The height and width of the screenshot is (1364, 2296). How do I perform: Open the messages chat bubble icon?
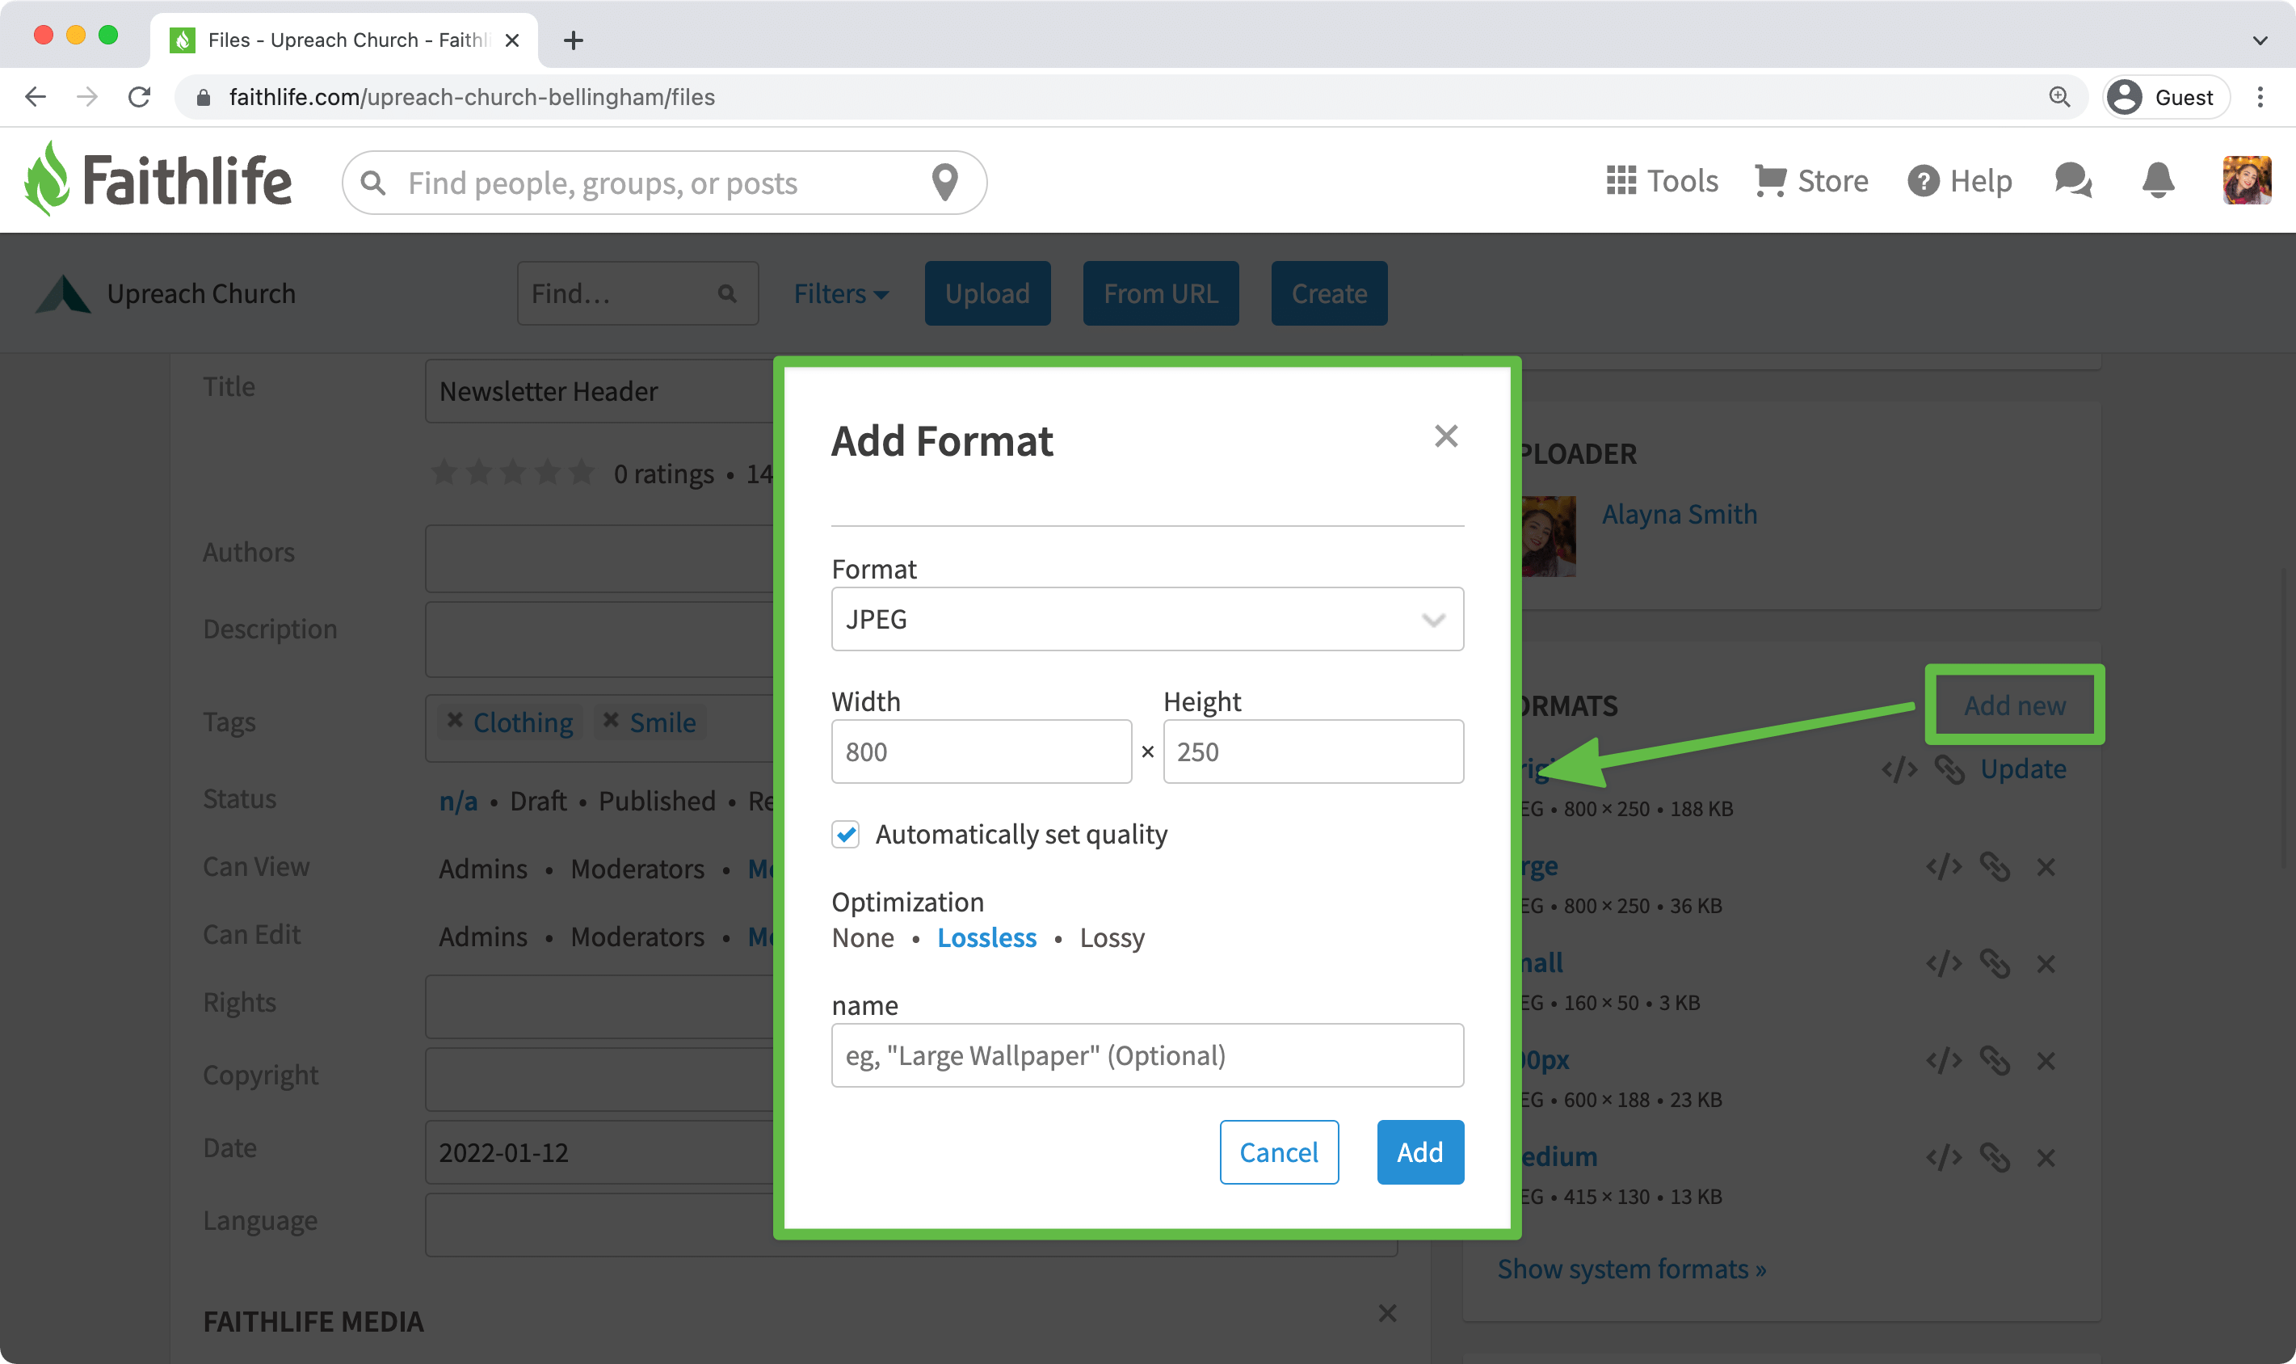tap(2073, 181)
